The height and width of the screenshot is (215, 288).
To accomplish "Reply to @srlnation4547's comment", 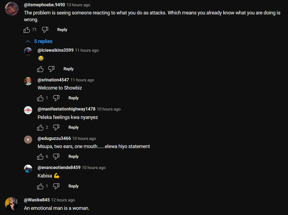I will 73,98.
